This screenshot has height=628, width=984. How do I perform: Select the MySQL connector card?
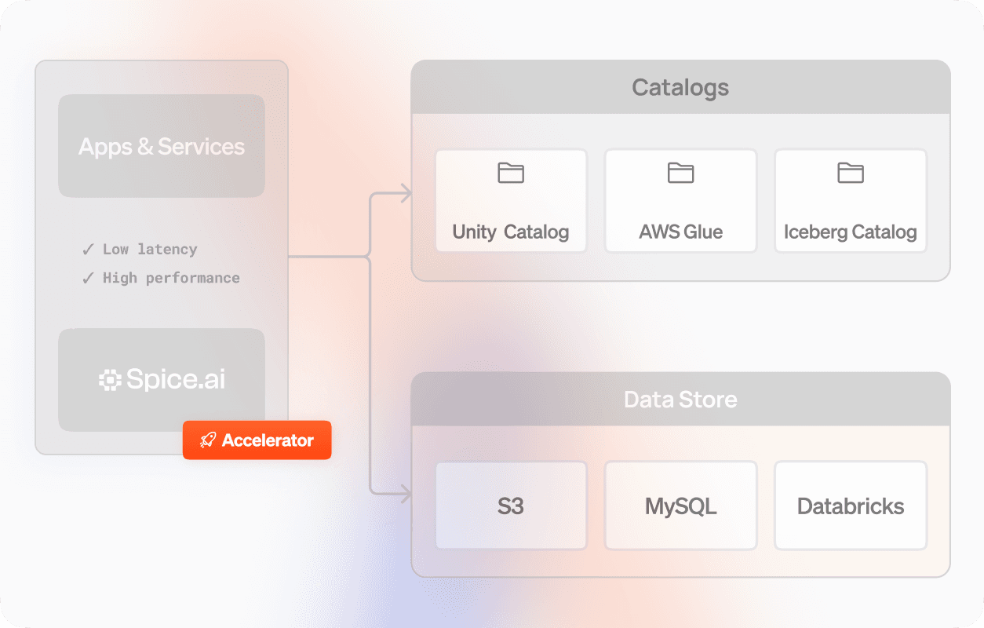680,506
